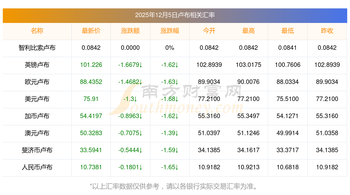The height and width of the screenshot is (195, 350).
Task: Click the low value '10.6818'
Action: click(x=288, y=167)
